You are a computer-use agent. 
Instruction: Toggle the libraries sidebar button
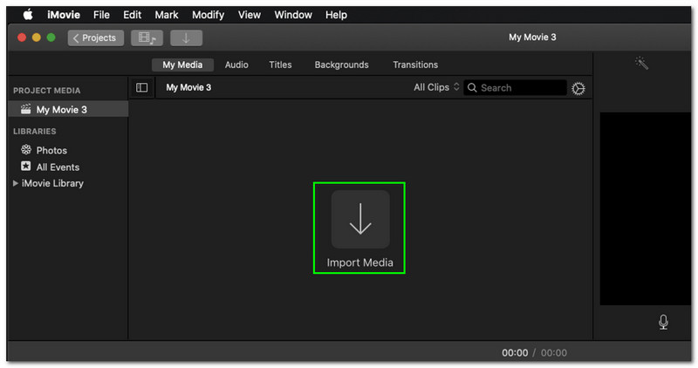142,88
